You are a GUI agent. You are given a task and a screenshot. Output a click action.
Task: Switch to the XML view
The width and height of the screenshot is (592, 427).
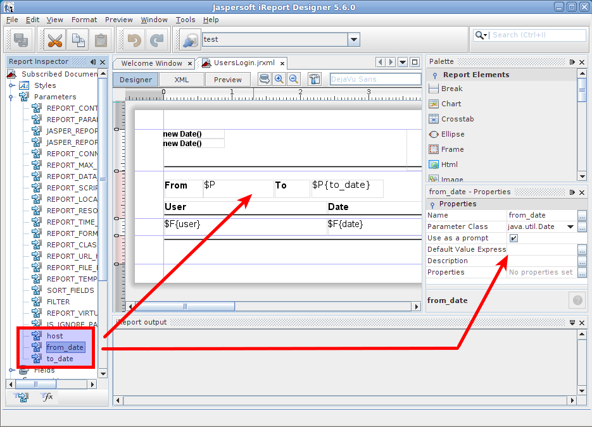coord(182,80)
